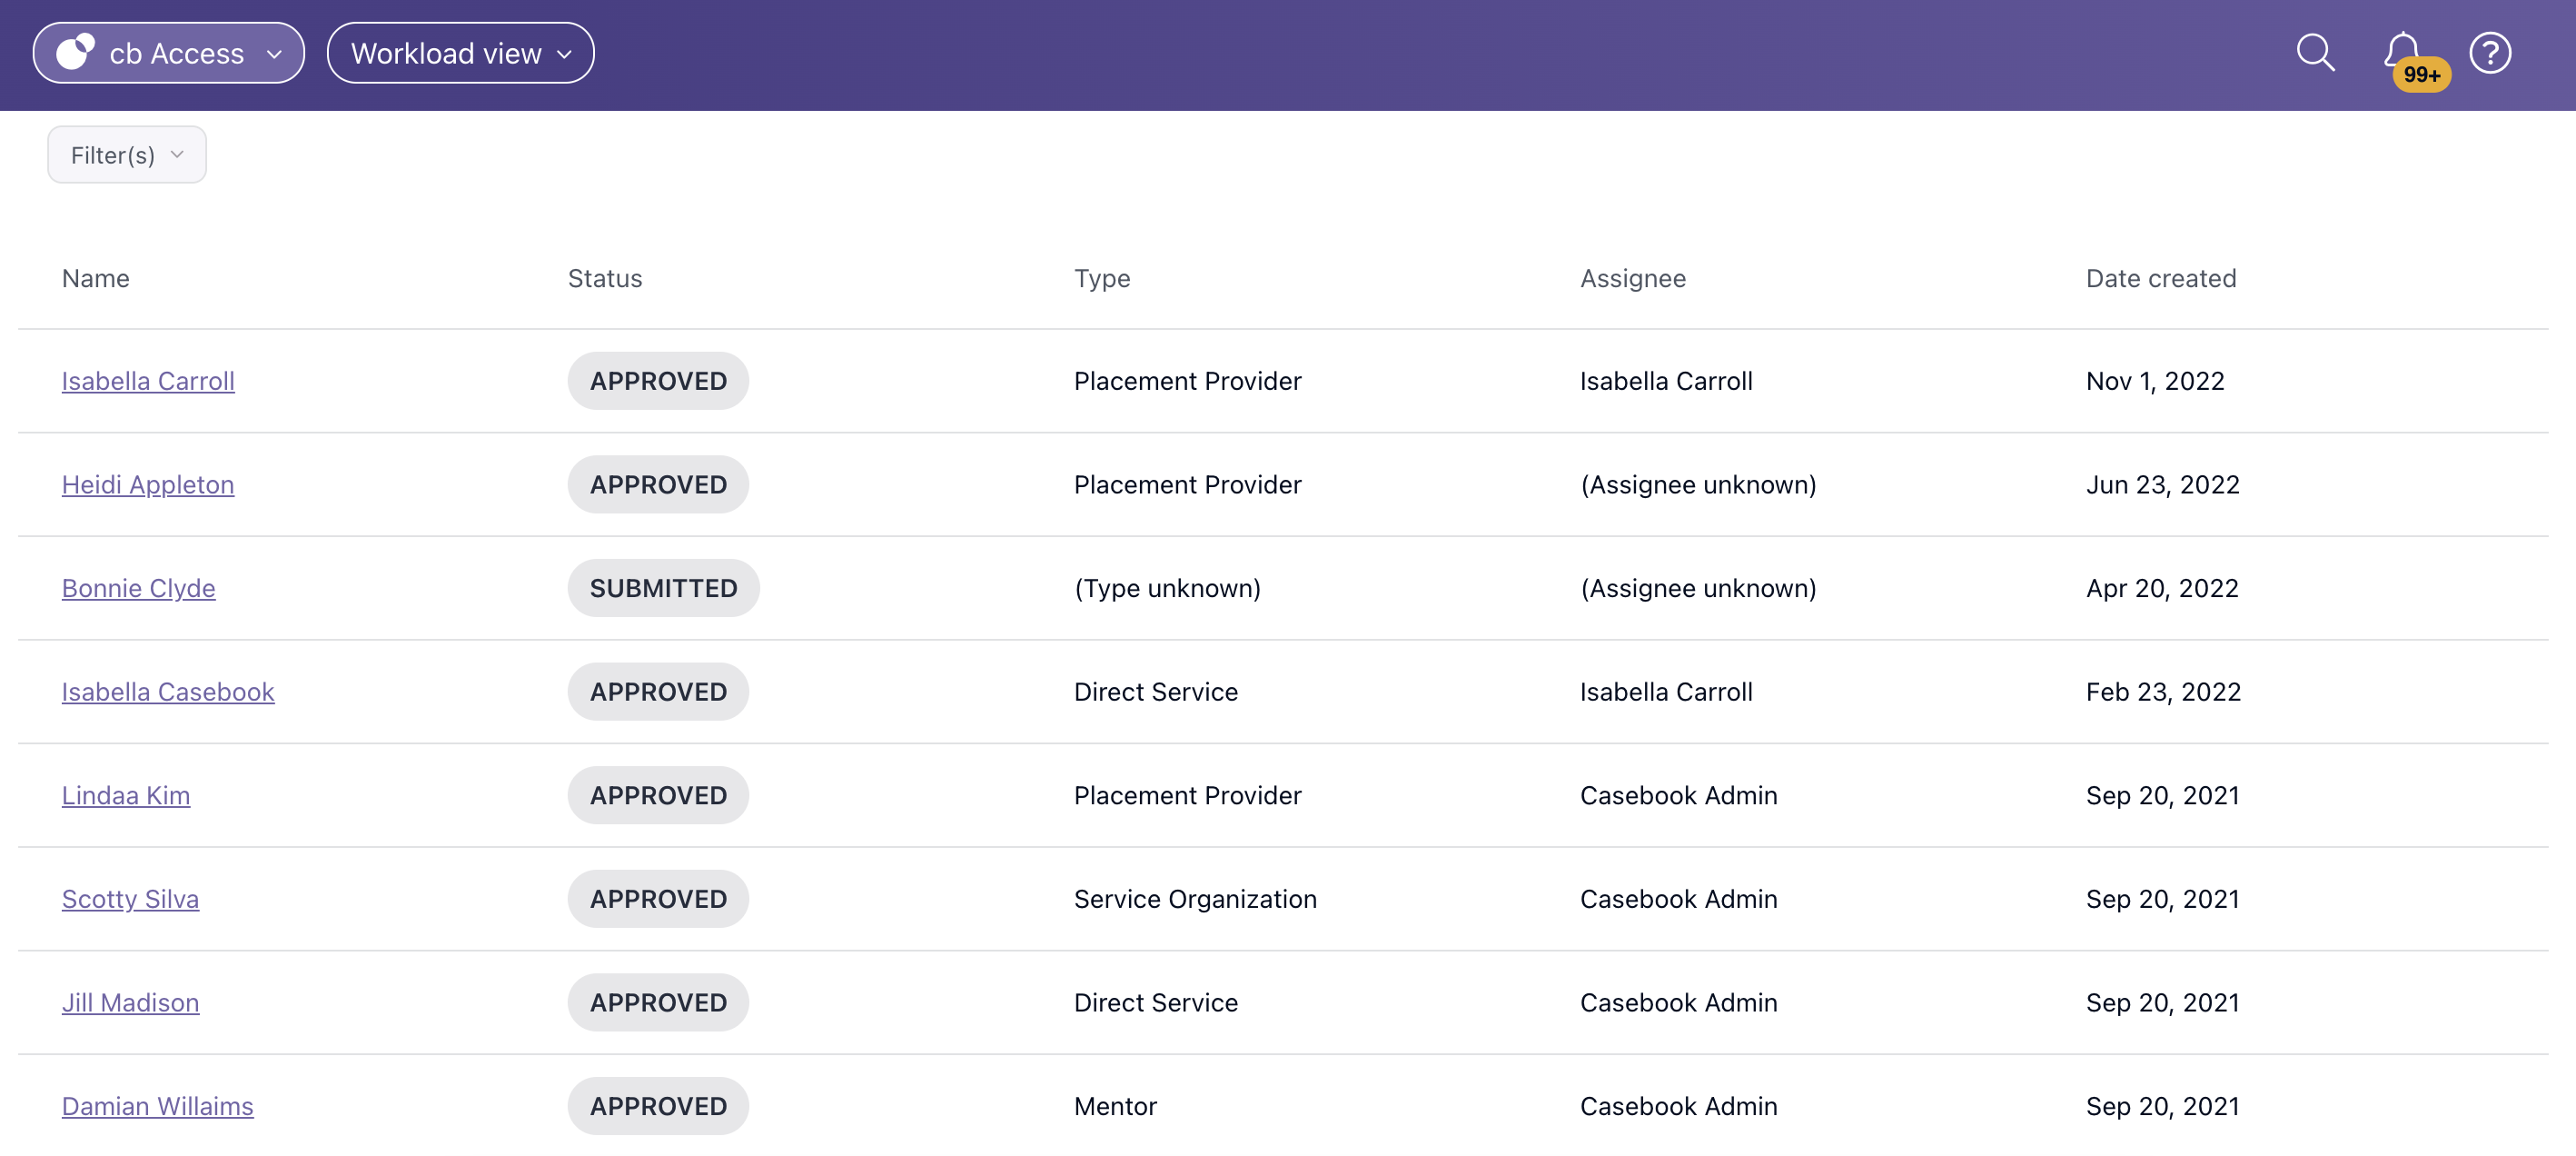Click the Type column header
This screenshot has height=1156, width=2576.
[1102, 278]
